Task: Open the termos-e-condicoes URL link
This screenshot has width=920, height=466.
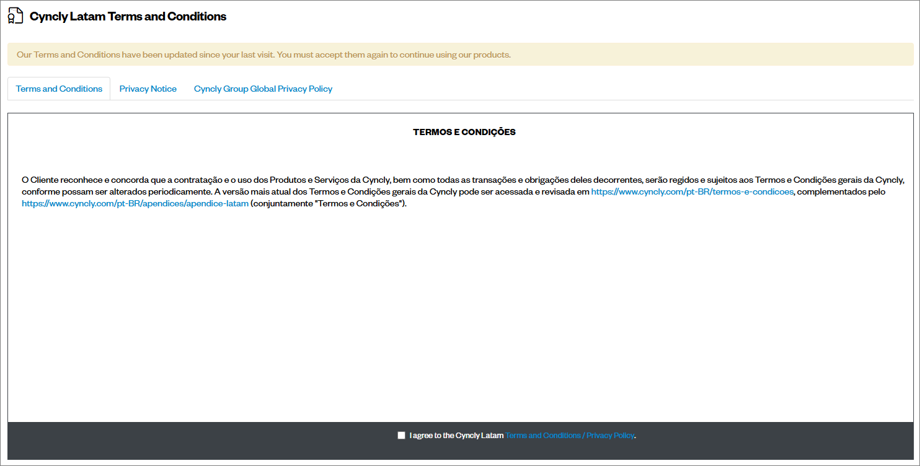Action: [x=692, y=192]
